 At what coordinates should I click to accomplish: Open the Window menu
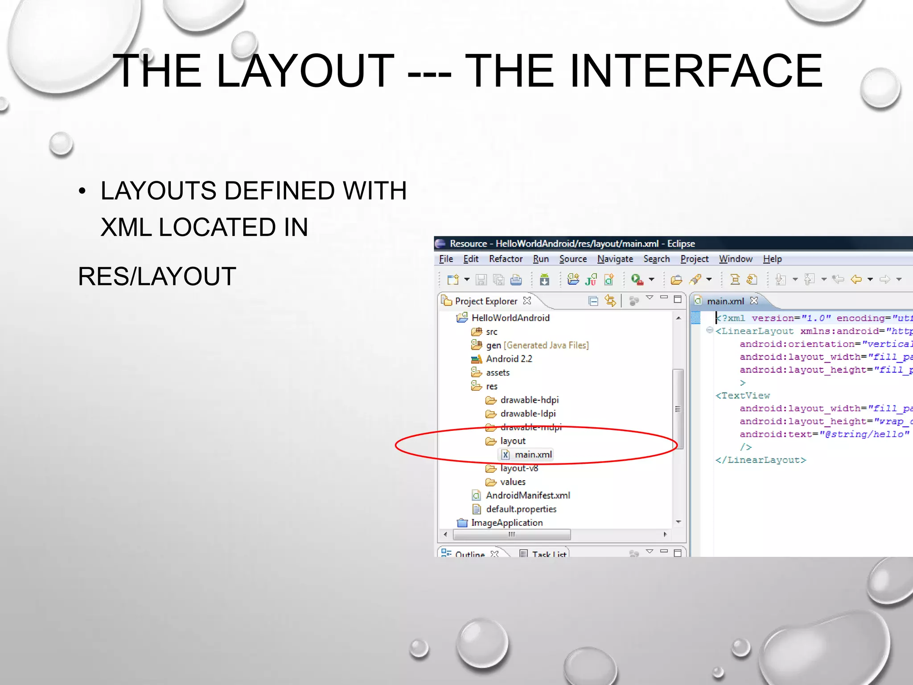click(x=736, y=259)
